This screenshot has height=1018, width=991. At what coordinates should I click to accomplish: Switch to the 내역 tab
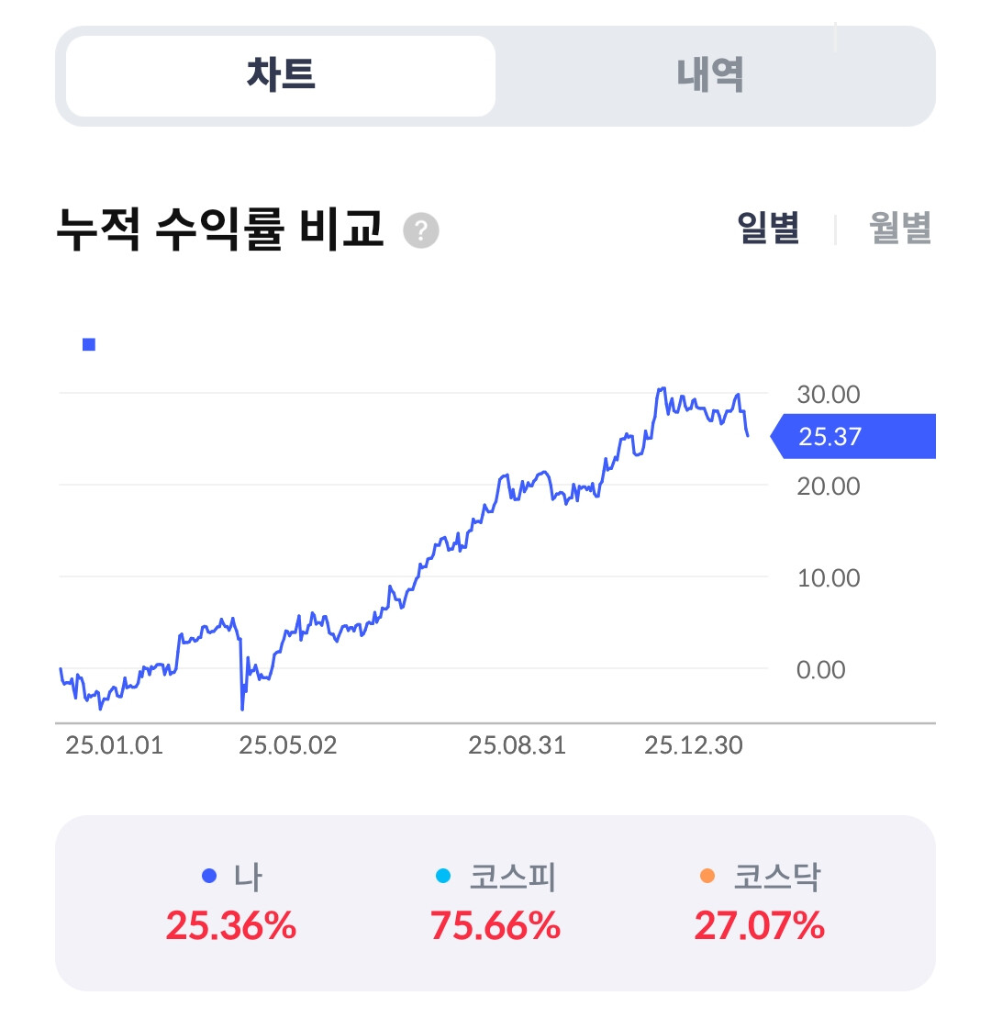[x=710, y=75]
